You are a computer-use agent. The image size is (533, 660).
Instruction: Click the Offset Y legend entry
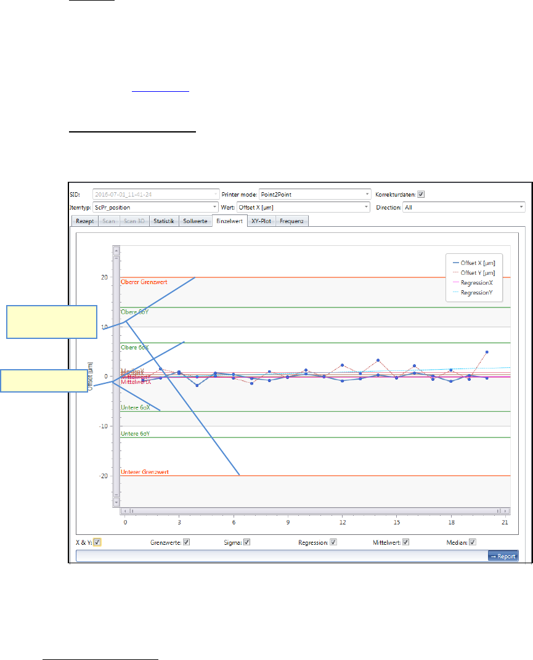tap(474, 273)
